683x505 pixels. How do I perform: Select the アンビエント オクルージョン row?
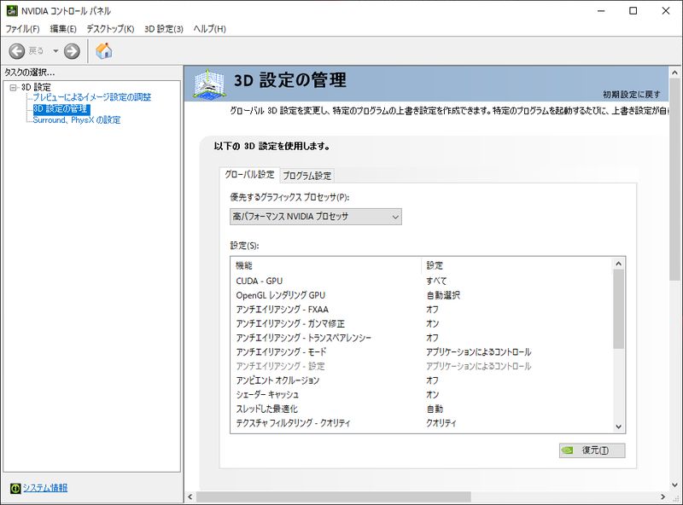tap(422, 380)
